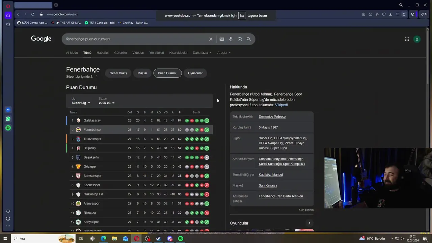Submit search with the magnifier icon
This screenshot has width=432, height=243.
pyautogui.click(x=249, y=39)
